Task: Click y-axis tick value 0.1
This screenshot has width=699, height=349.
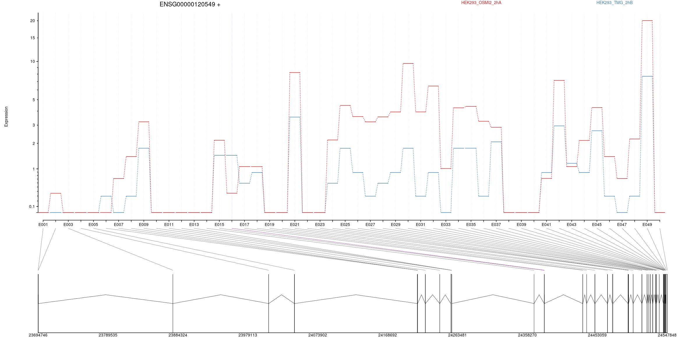Action: click(32, 206)
